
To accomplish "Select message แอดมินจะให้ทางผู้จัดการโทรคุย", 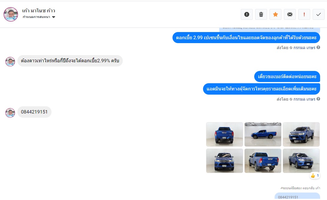I will tap(261, 89).
